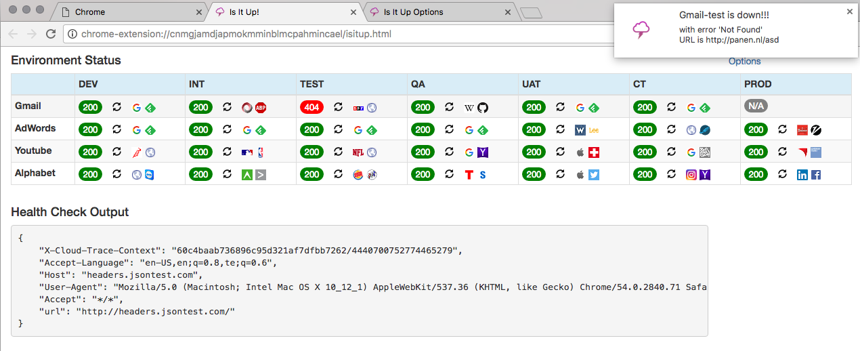Click the 200 badge for Youtube CT
860x351 pixels.
pos(645,152)
